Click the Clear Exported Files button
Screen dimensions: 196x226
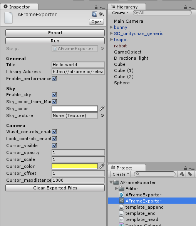[x=55, y=188]
